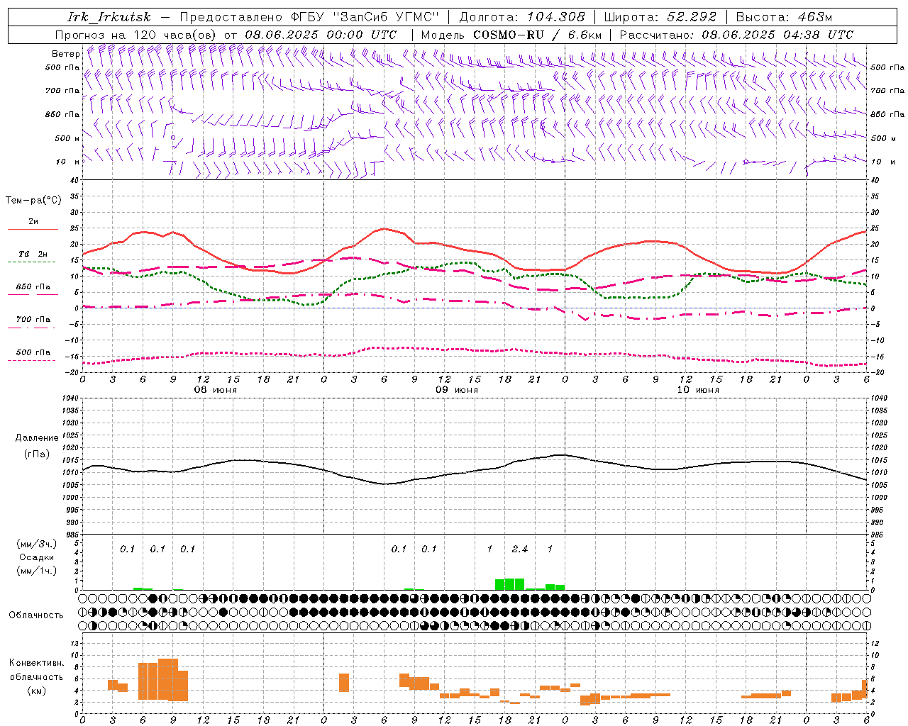Click the Высота: 463м value
This screenshot has width=908, height=726.
click(x=784, y=17)
